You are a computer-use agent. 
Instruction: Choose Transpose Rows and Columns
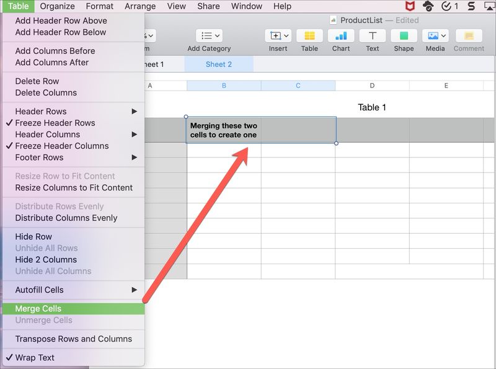coord(73,339)
